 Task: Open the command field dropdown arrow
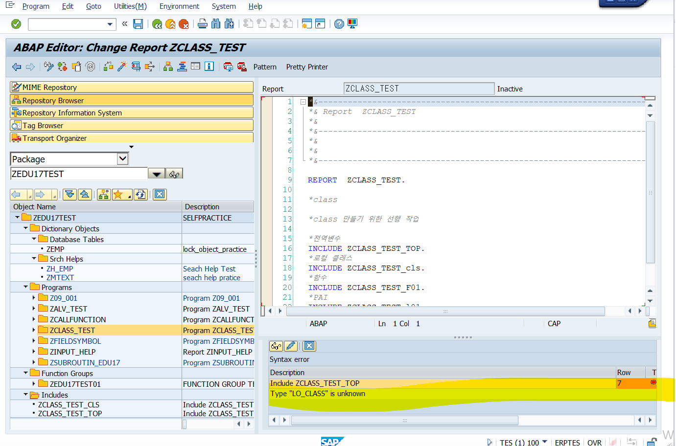(110, 24)
